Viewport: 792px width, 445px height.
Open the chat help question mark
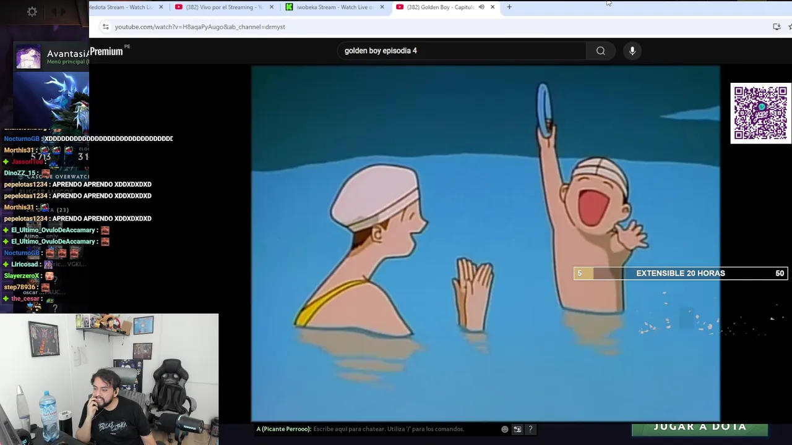pos(530,429)
